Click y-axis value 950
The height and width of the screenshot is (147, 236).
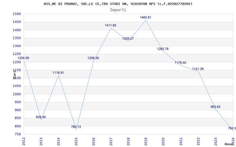[x=18, y=102]
